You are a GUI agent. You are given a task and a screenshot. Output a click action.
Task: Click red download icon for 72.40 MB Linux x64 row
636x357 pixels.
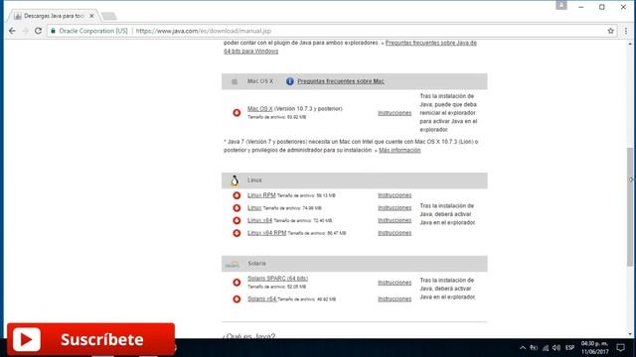pos(237,220)
